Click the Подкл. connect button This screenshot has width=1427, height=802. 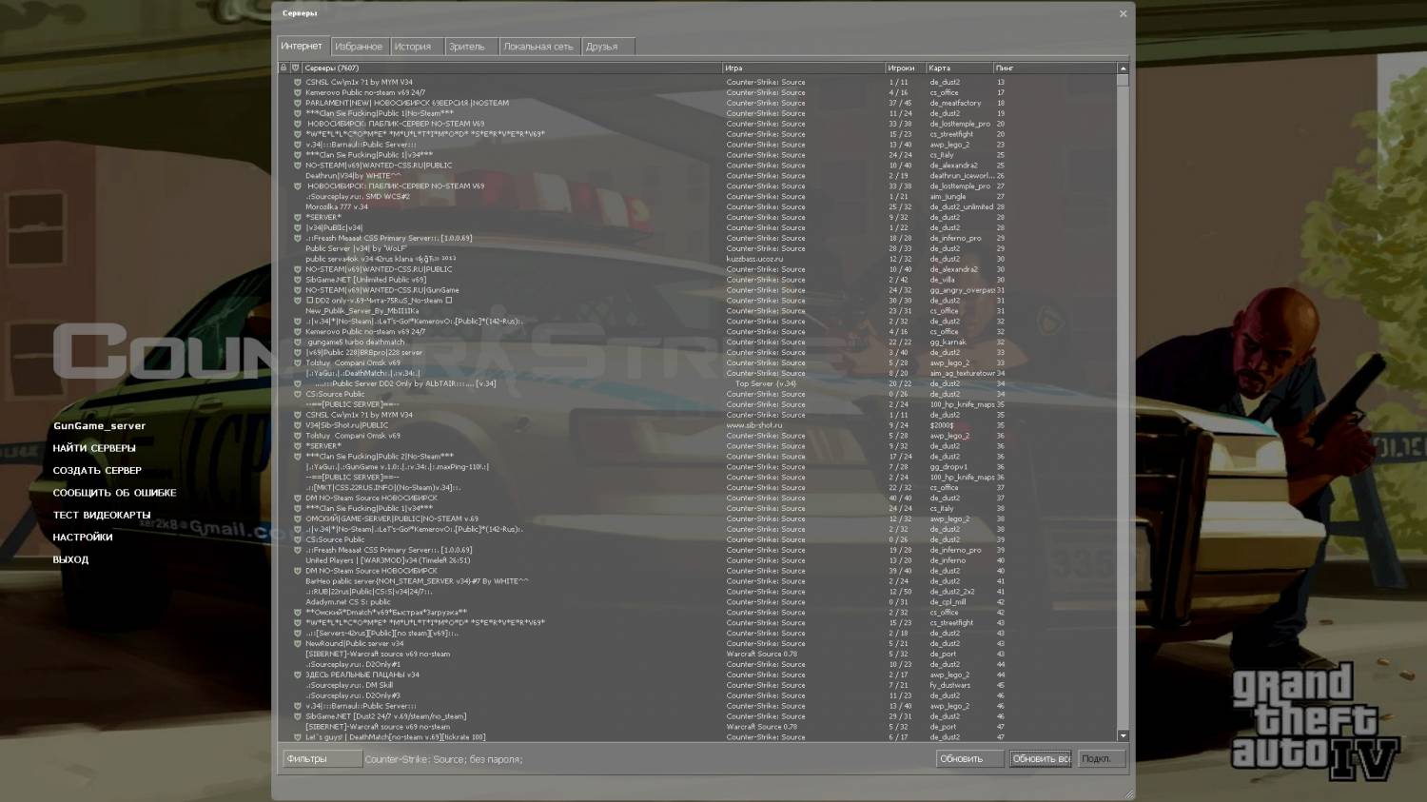click(x=1102, y=759)
